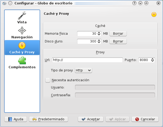Adjust the Memoria física spinbox arrows
Viewport: 163px width, 127px height.
99,34
